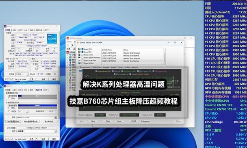Open the thread count dropdown beside 线程数
Viewport: 247px width, 148px height.
[x=23, y=111]
